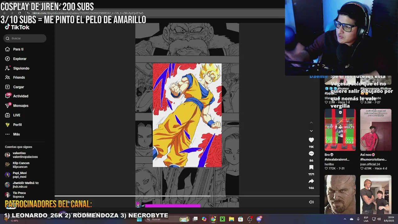This screenshot has height=224, width=398.
Task: Open comments with speech bubble icon
Action: pos(311,154)
